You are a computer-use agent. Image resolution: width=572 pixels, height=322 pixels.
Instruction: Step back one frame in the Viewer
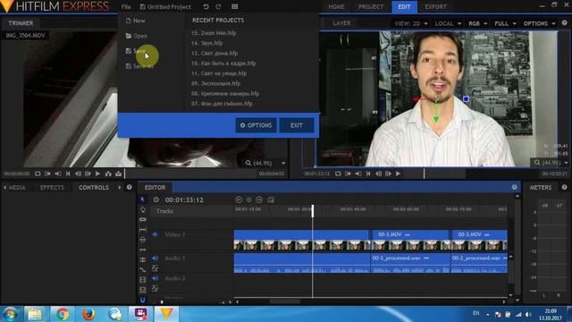pos(379,174)
